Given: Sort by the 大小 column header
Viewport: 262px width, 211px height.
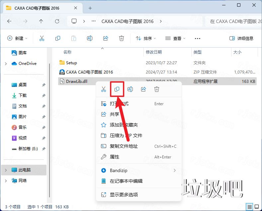Looking at the screenshot, I should pyautogui.click(x=237, y=52).
